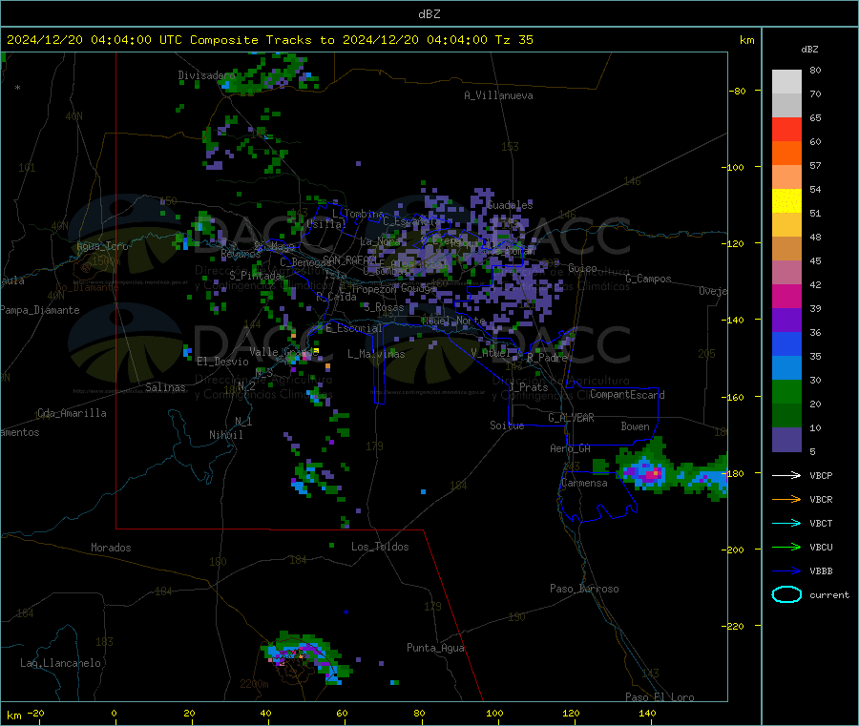The width and height of the screenshot is (859, 726).
Task: Select the light blue 35 dBZ legend swatch
Action: (x=786, y=368)
